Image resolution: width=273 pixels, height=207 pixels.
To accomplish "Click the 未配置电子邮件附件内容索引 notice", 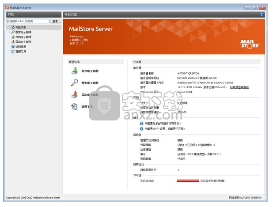I will pyautogui.click(x=163, y=124).
